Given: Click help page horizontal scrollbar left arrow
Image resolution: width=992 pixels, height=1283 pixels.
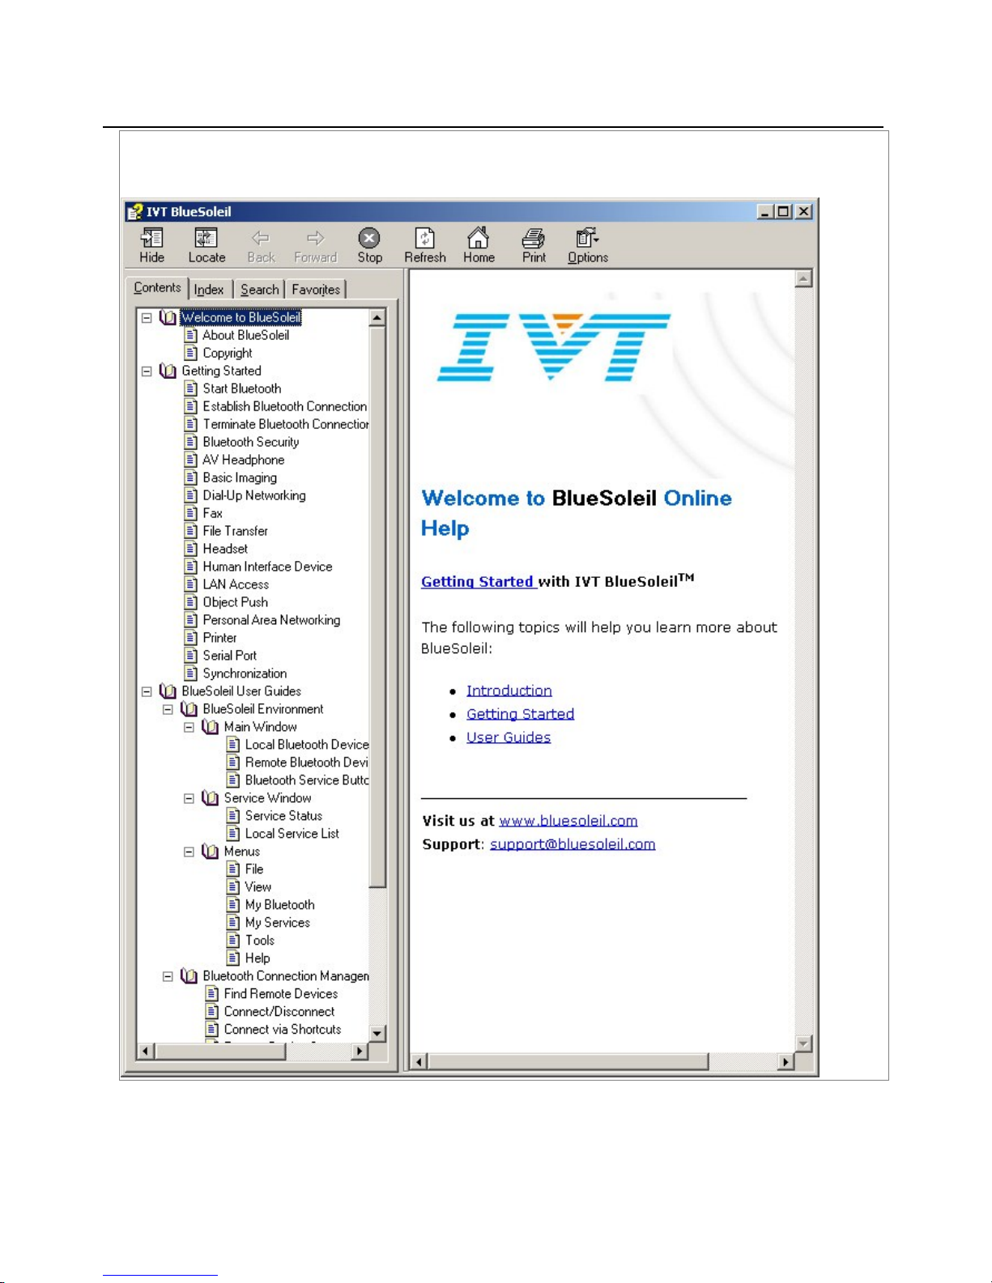Looking at the screenshot, I should [x=419, y=1061].
